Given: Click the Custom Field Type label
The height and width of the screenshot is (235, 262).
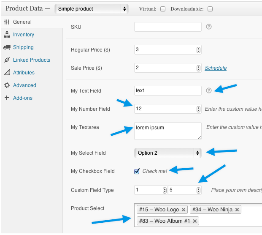Looking at the screenshot, I should (92, 190).
